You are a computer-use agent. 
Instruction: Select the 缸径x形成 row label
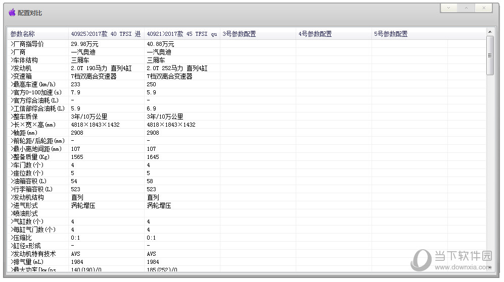(25, 246)
